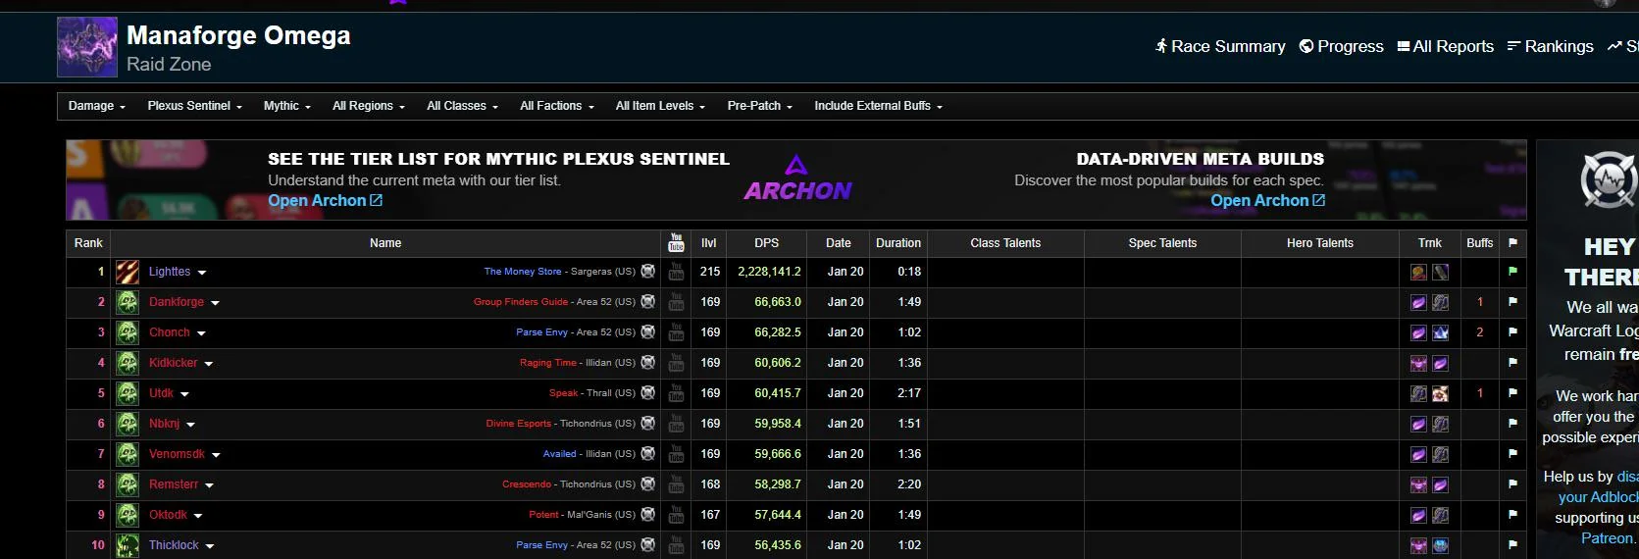Open Group Finders Guide guild link
The image size is (1639, 559).
coord(521,302)
